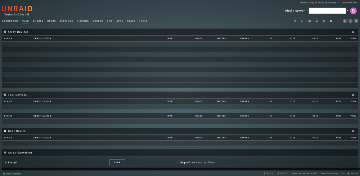The height and width of the screenshot is (176, 360).
Task: Click the FS header in Boot Device table
Action: [271, 137]
